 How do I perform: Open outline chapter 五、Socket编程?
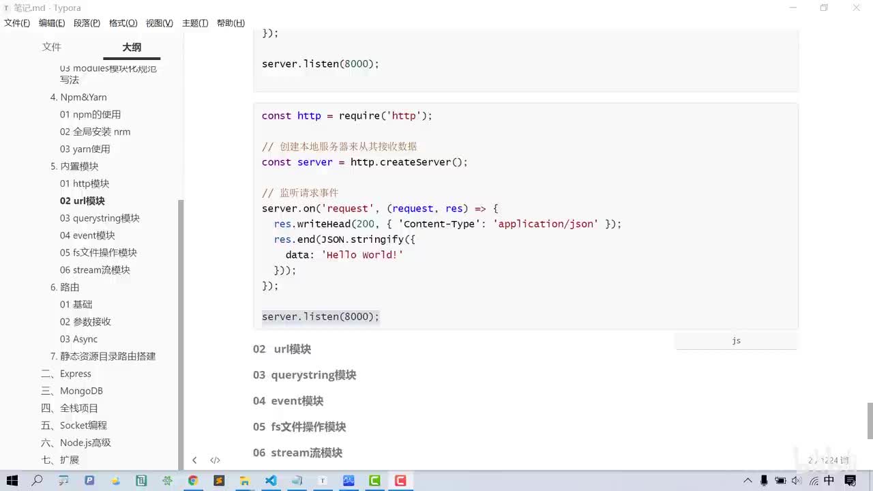pos(74,426)
